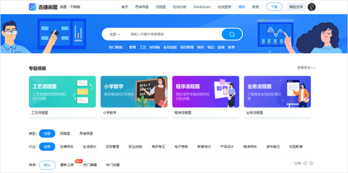Select 全部 in the 类型 filter row

click(x=47, y=134)
